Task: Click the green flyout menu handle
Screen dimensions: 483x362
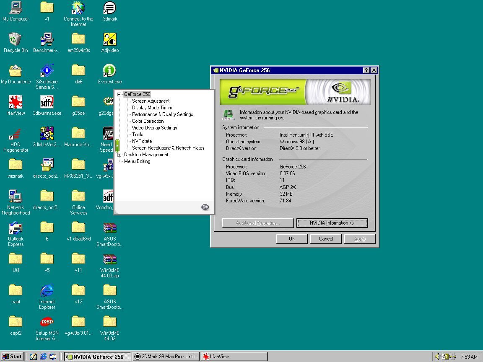Action: pyautogui.click(x=117, y=146)
